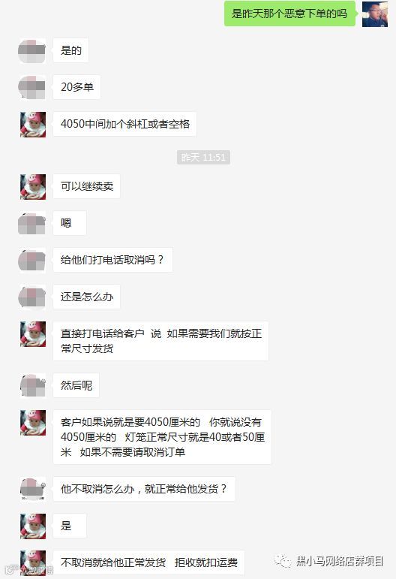
Task: Click the '昨天 11:51' timestamp label
Action: tap(203, 158)
